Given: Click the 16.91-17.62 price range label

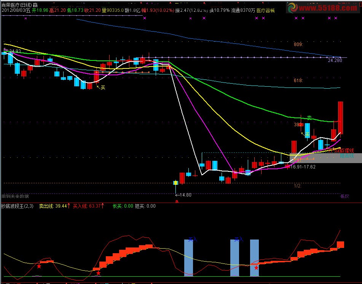Looking at the screenshot, I should click(x=303, y=167).
